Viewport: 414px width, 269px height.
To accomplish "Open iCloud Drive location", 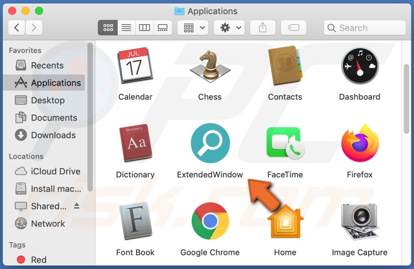I will coord(55,171).
